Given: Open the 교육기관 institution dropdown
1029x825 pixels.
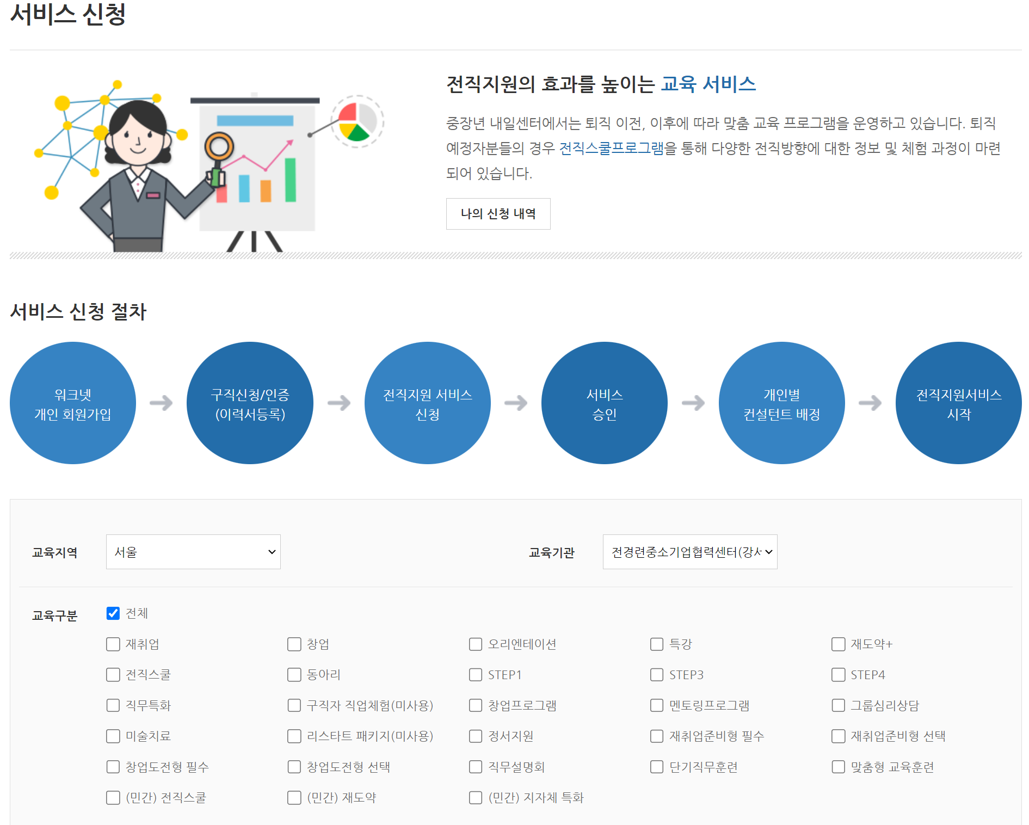Looking at the screenshot, I should coord(690,552).
